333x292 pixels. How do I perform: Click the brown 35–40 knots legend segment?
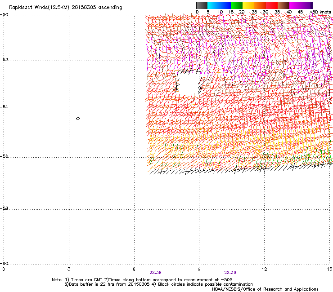click(x=283, y=5)
